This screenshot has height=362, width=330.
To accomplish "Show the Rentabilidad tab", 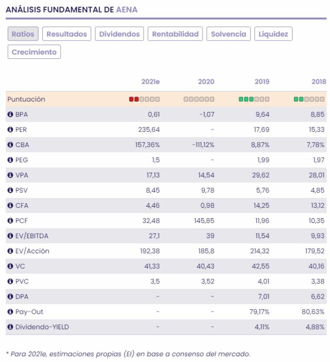I will coord(175,34).
